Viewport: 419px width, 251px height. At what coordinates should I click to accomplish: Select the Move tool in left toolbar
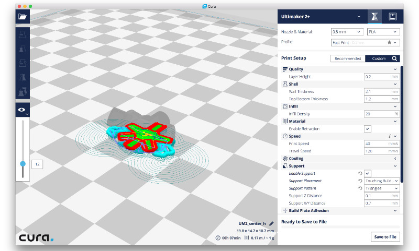[x=23, y=34]
